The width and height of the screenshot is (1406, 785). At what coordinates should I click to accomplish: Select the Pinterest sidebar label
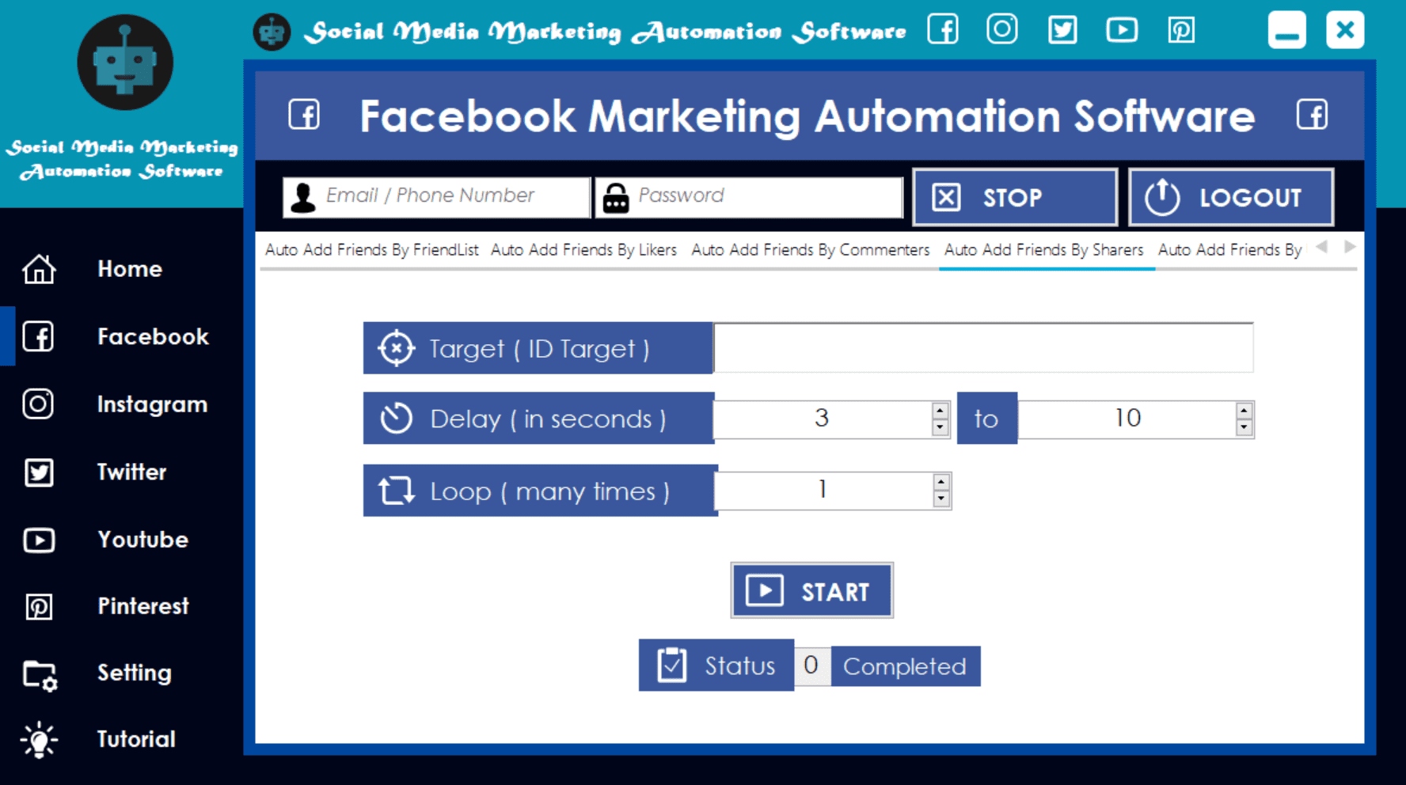(142, 606)
